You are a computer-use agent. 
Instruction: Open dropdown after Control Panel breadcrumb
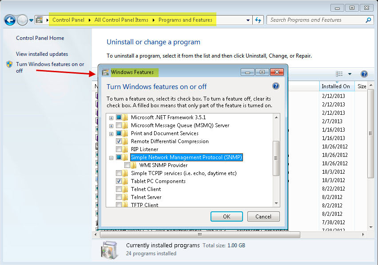(x=90, y=20)
